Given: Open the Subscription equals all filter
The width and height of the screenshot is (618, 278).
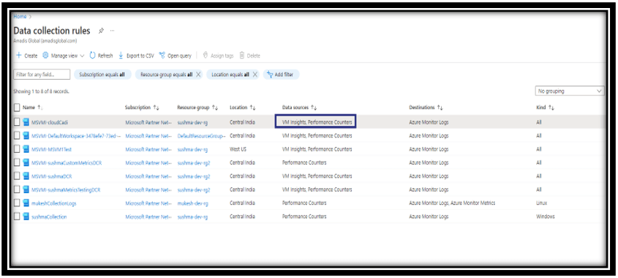Looking at the screenshot, I should tap(102, 74).
